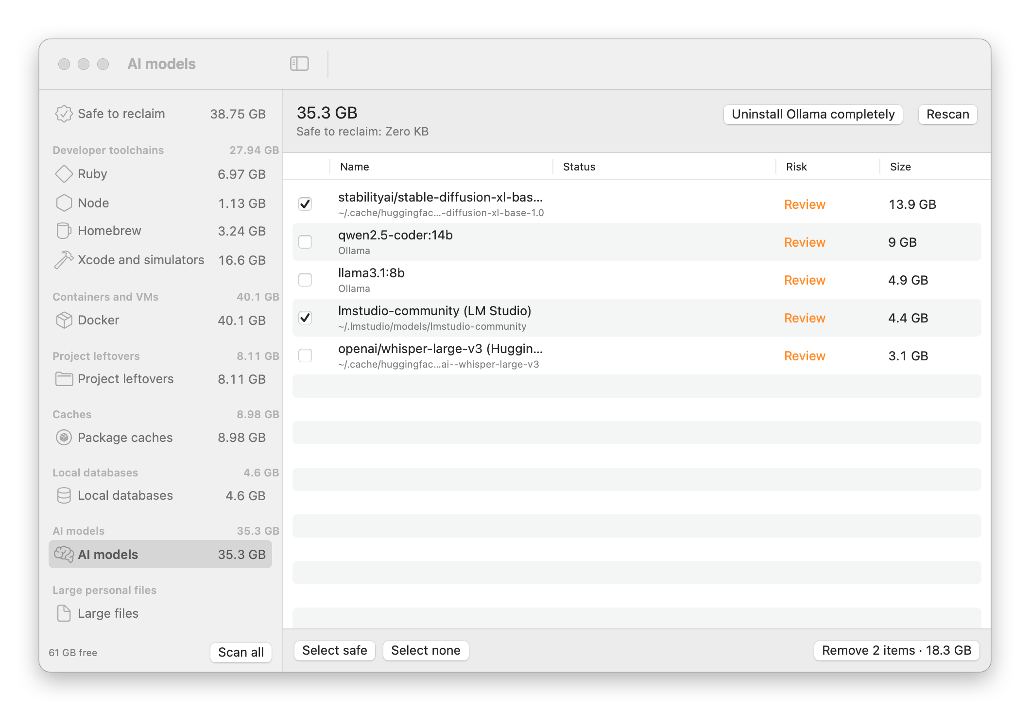Click the Homebrew mug icon
Viewport: 1030px width, 711px height.
pyautogui.click(x=64, y=231)
